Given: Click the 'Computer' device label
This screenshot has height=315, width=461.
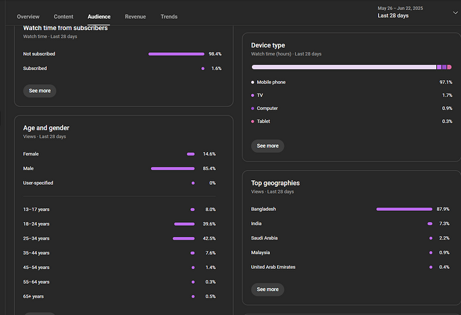Looking at the screenshot, I should 267,108.
